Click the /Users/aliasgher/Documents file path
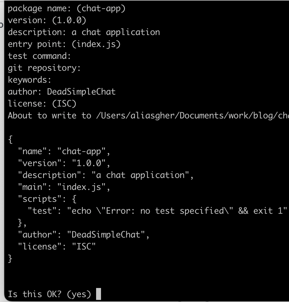Screen dimensions: 289x302 click(x=193, y=116)
